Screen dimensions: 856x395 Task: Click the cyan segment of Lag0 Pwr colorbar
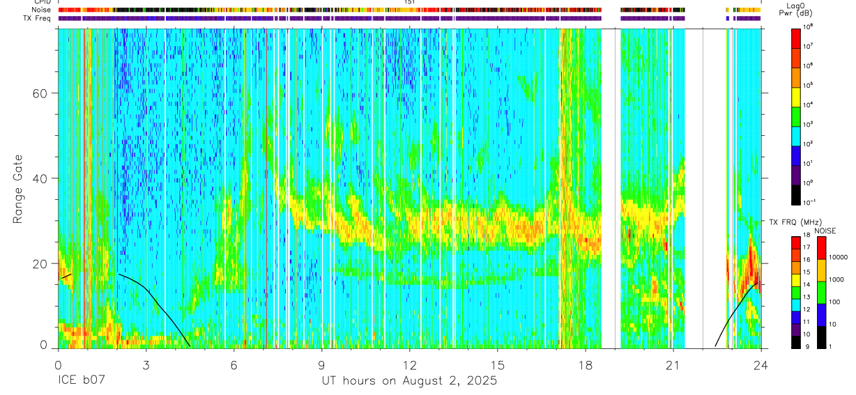(x=796, y=136)
